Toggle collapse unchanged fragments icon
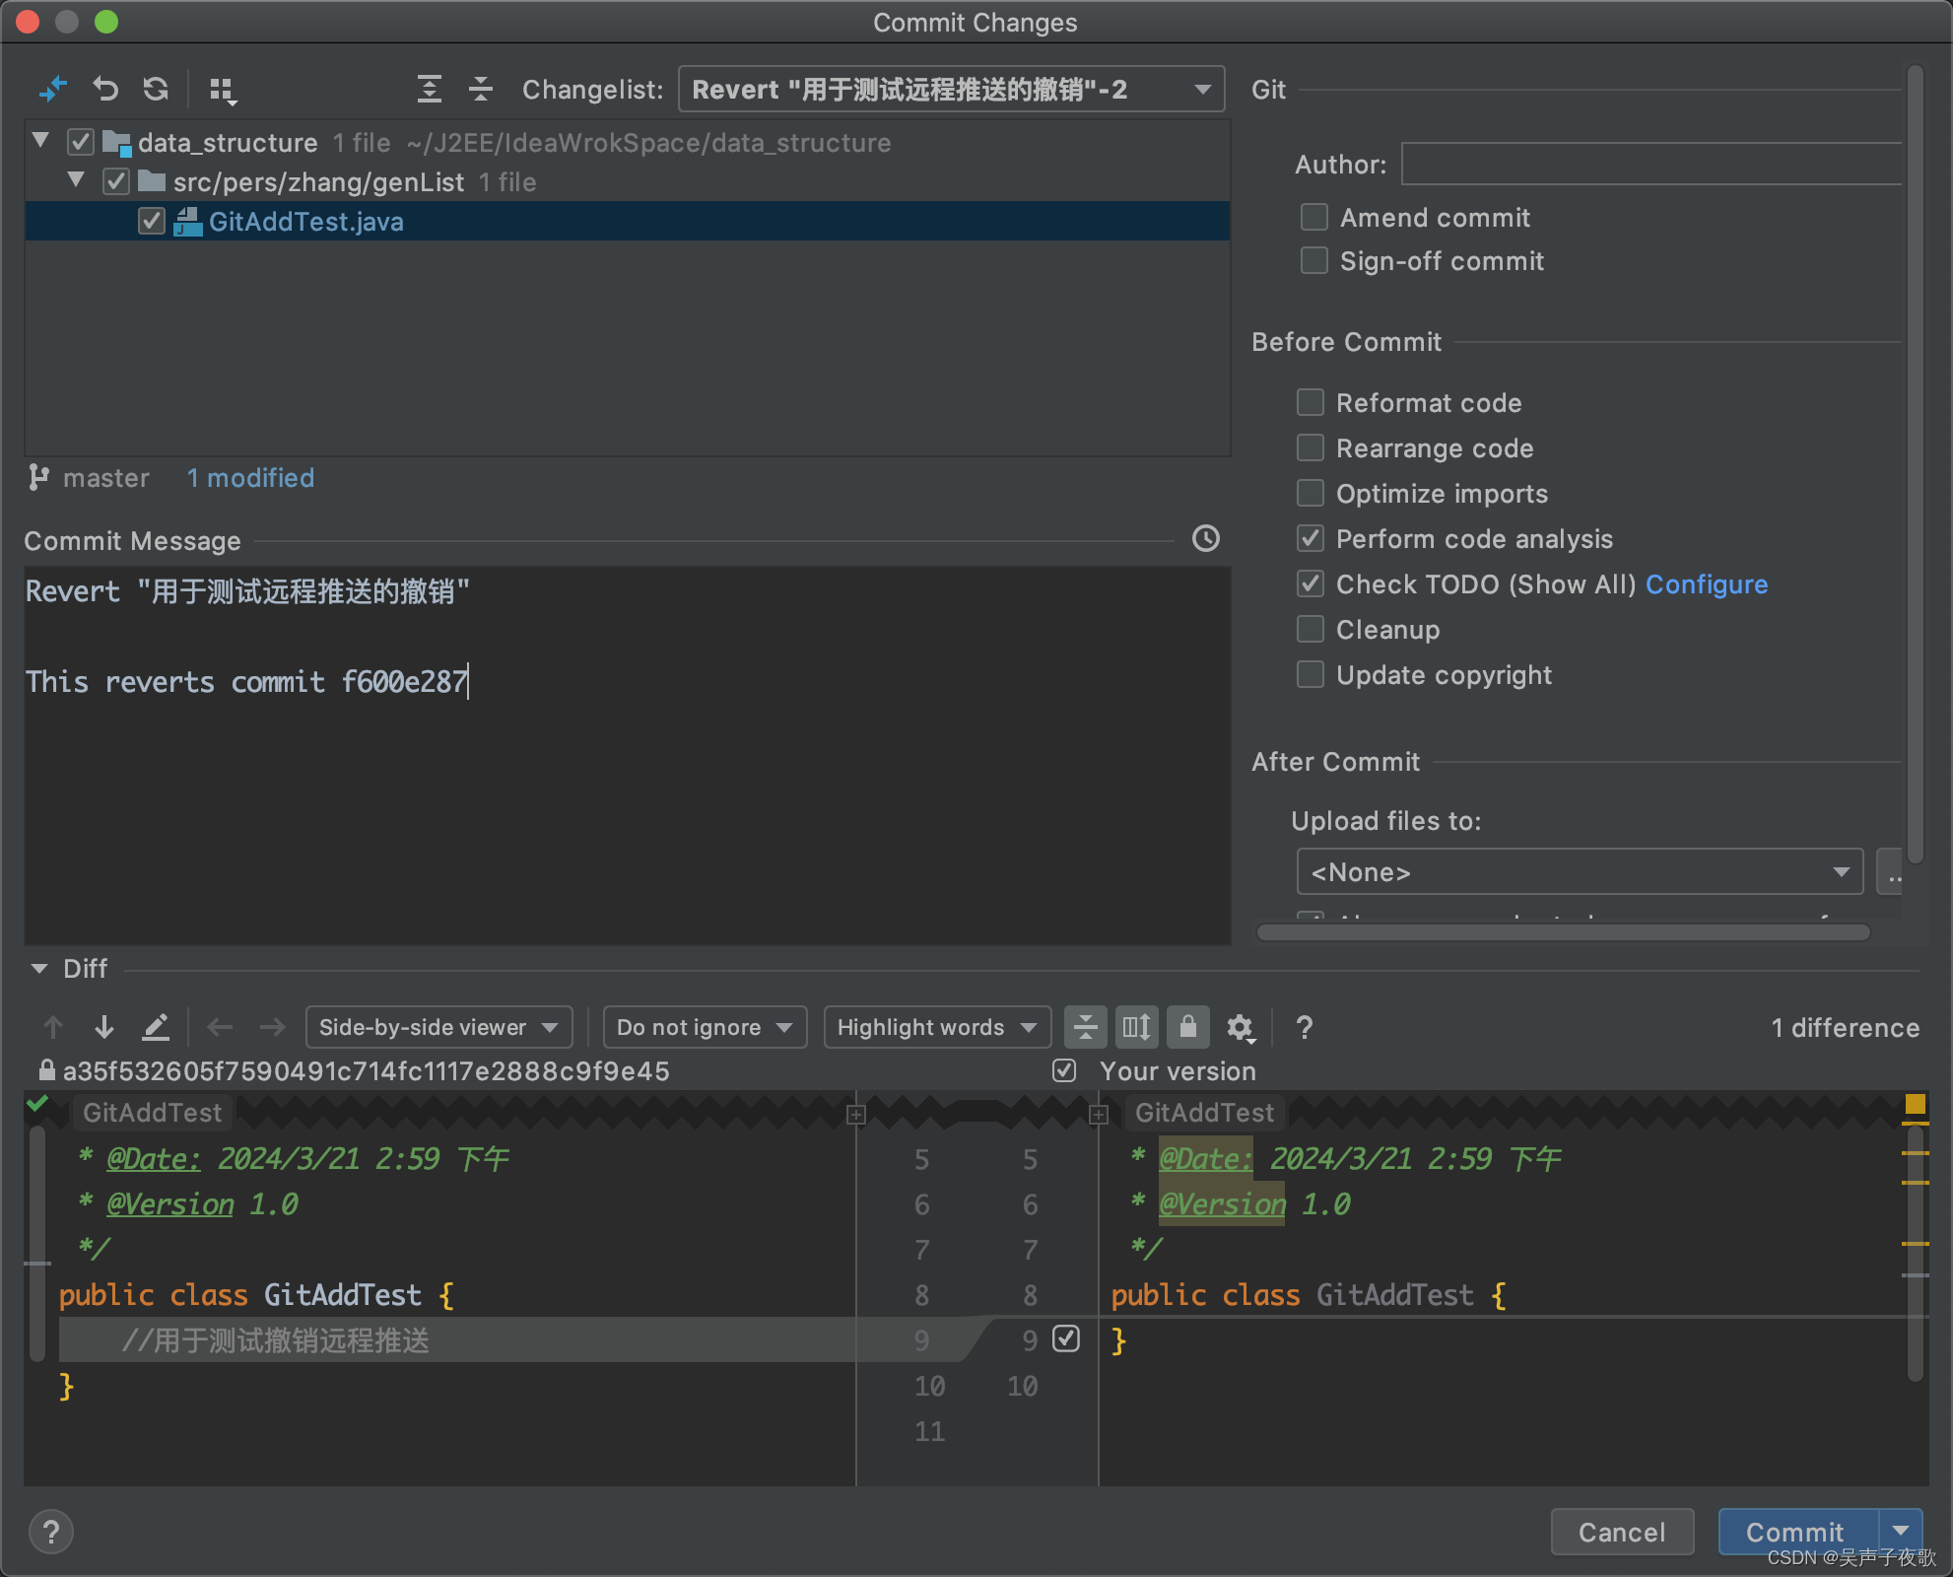The image size is (1953, 1577). tap(1085, 1027)
